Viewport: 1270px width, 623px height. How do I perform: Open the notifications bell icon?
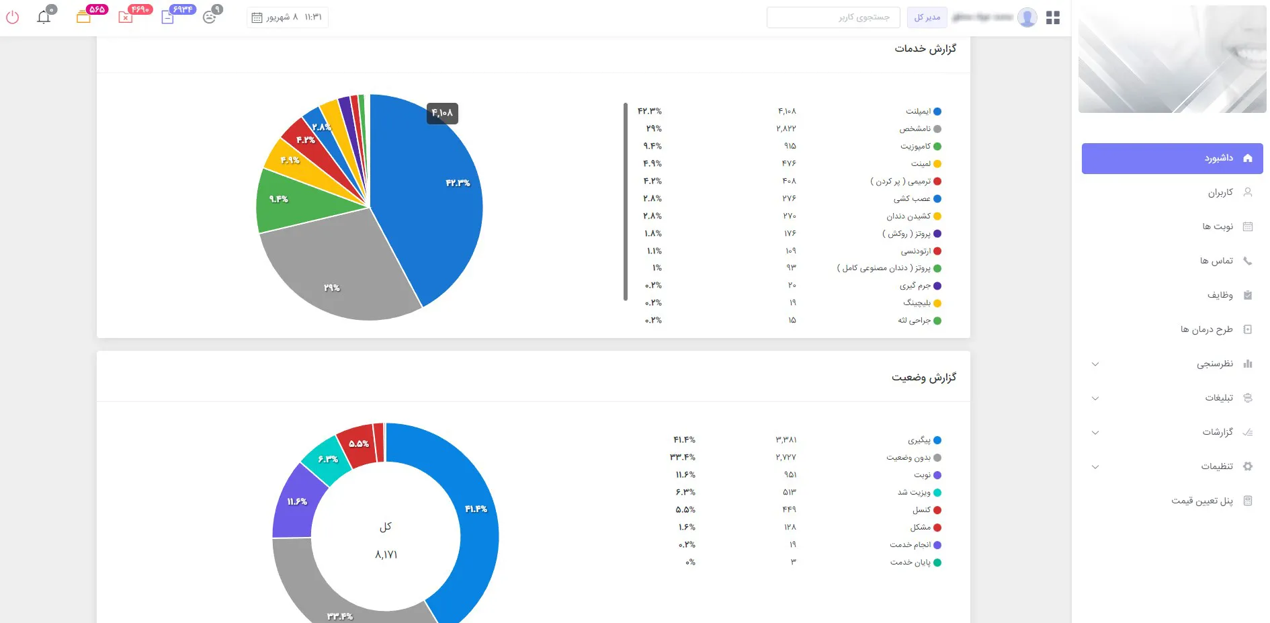44,17
